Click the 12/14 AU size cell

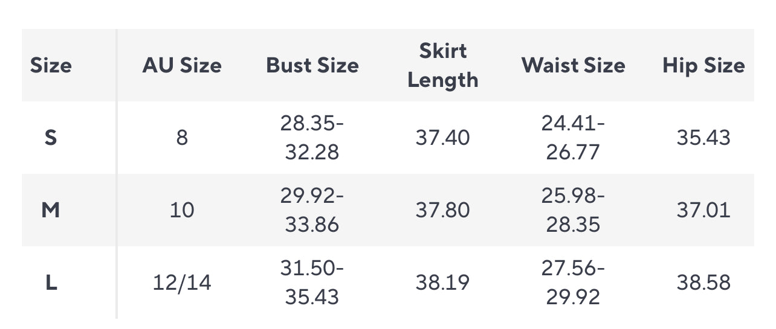[182, 283]
